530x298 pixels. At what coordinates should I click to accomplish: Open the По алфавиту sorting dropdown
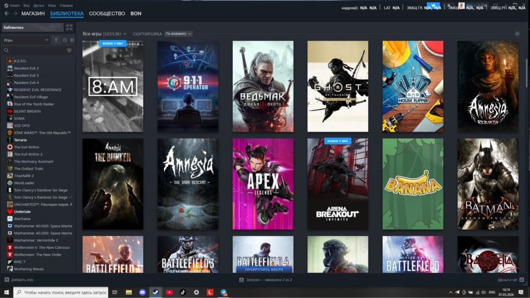pos(178,34)
